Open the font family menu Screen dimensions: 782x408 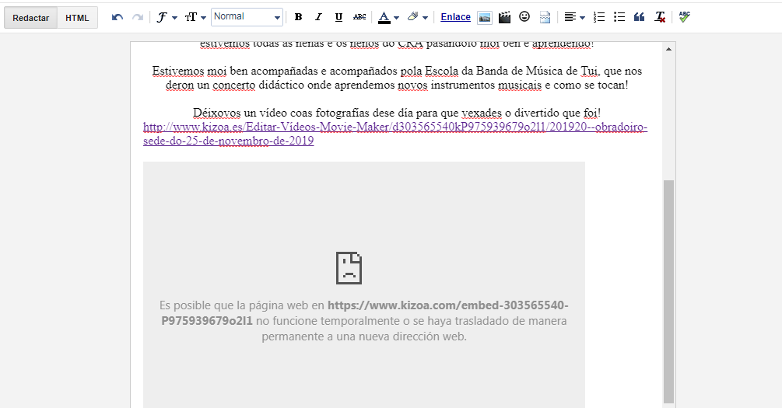[x=167, y=17]
